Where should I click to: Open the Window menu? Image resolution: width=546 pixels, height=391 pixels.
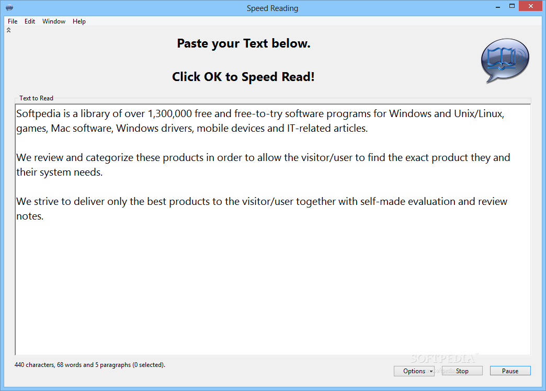(x=54, y=21)
